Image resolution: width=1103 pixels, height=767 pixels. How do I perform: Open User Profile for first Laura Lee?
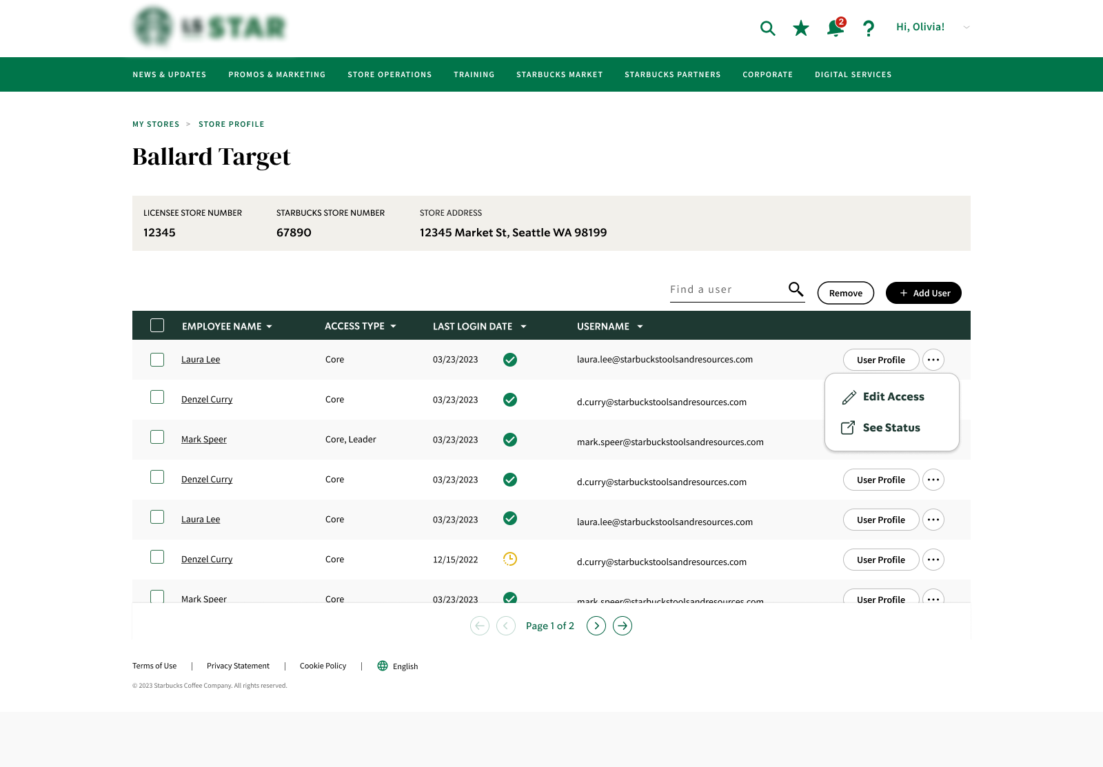881,360
